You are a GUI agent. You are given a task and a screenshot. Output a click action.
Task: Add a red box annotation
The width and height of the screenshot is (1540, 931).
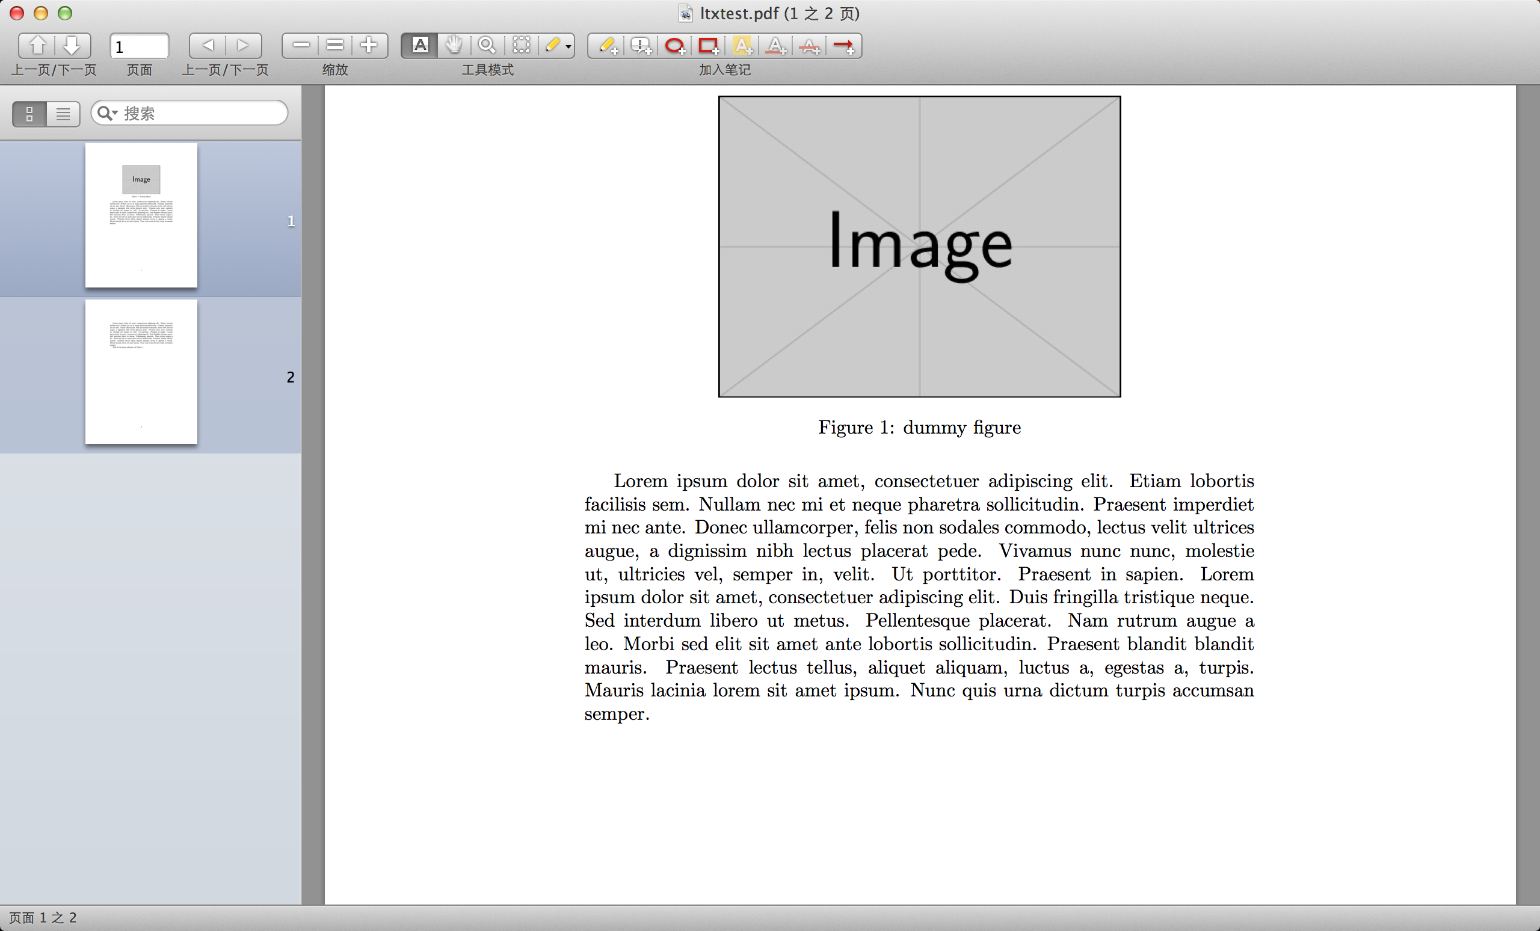click(709, 45)
